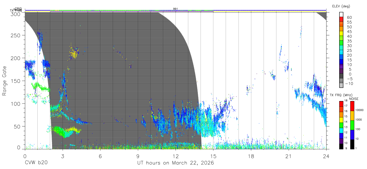Screen dimensions: 367x169
Task: Click '300' on the Range Gate axis
Action: (16, 14)
